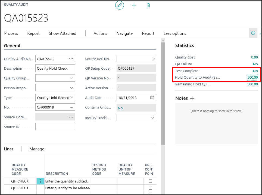Open the Process menu
This screenshot has width=262, height=195.
click(x=11, y=33)
